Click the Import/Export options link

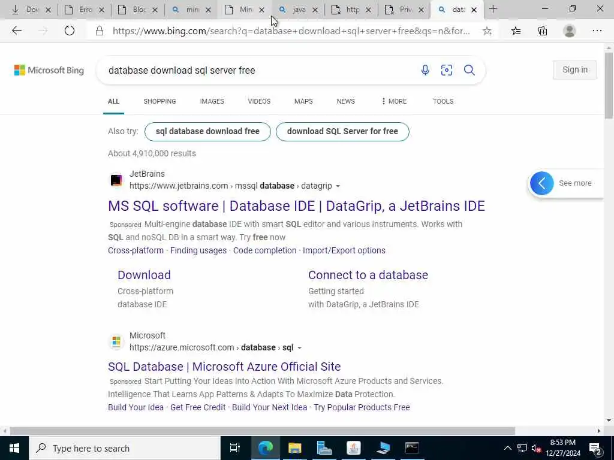[344, 250]
